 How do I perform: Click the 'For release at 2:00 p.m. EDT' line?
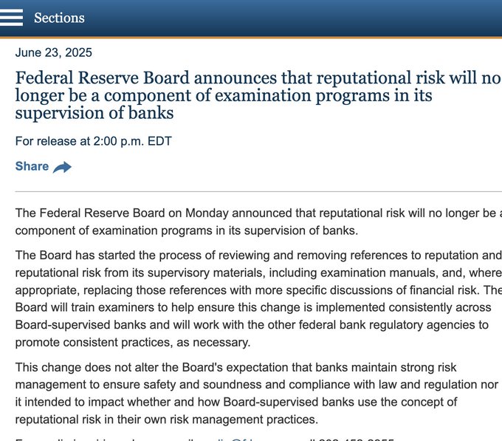pyautogui.click(x=94, y=141)
